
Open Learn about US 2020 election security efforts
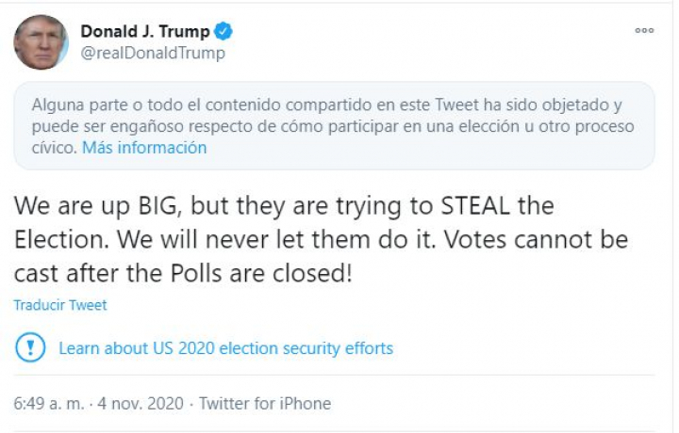(225, 348)
